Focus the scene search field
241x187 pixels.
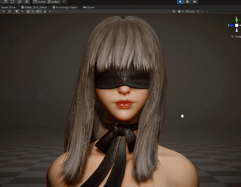[x=221, y=12]
